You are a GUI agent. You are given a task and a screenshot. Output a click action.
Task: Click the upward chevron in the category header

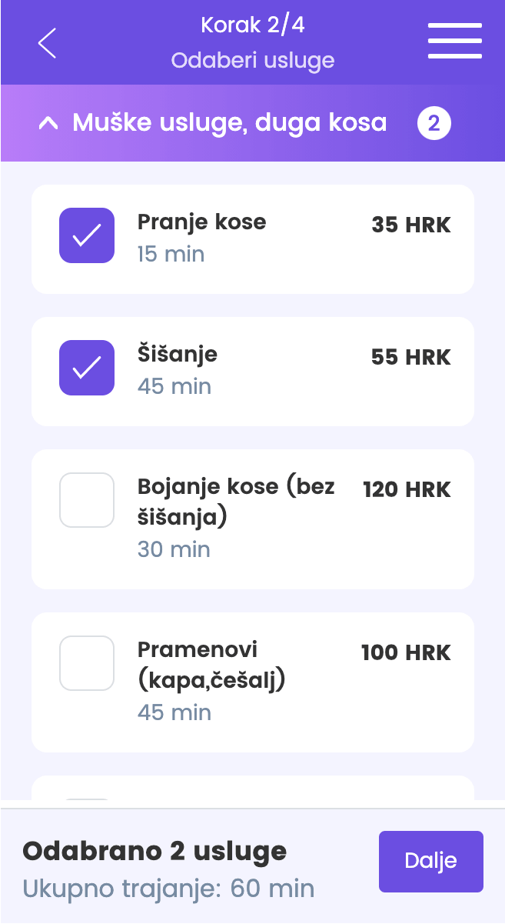(x=48, y=122)
